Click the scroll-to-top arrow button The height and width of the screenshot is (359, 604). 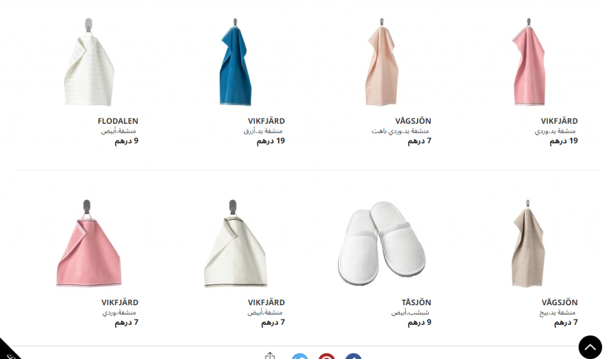pos(590,347)
